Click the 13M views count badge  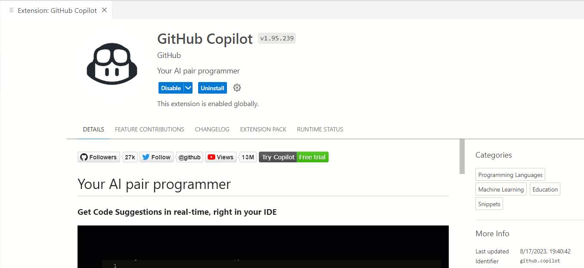click(248, 157)
